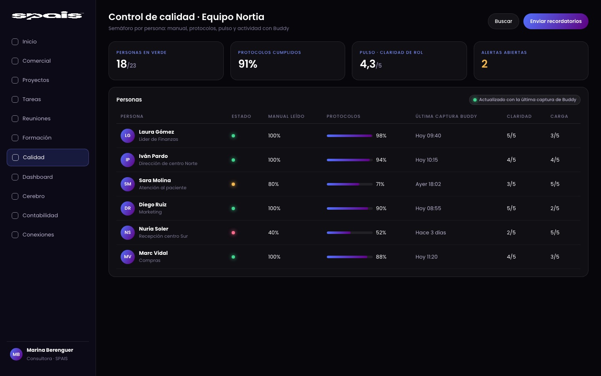Screen dimensions: 601x376
Task: Click Laura Gómez's LG avatar
Action: point(128,136)
